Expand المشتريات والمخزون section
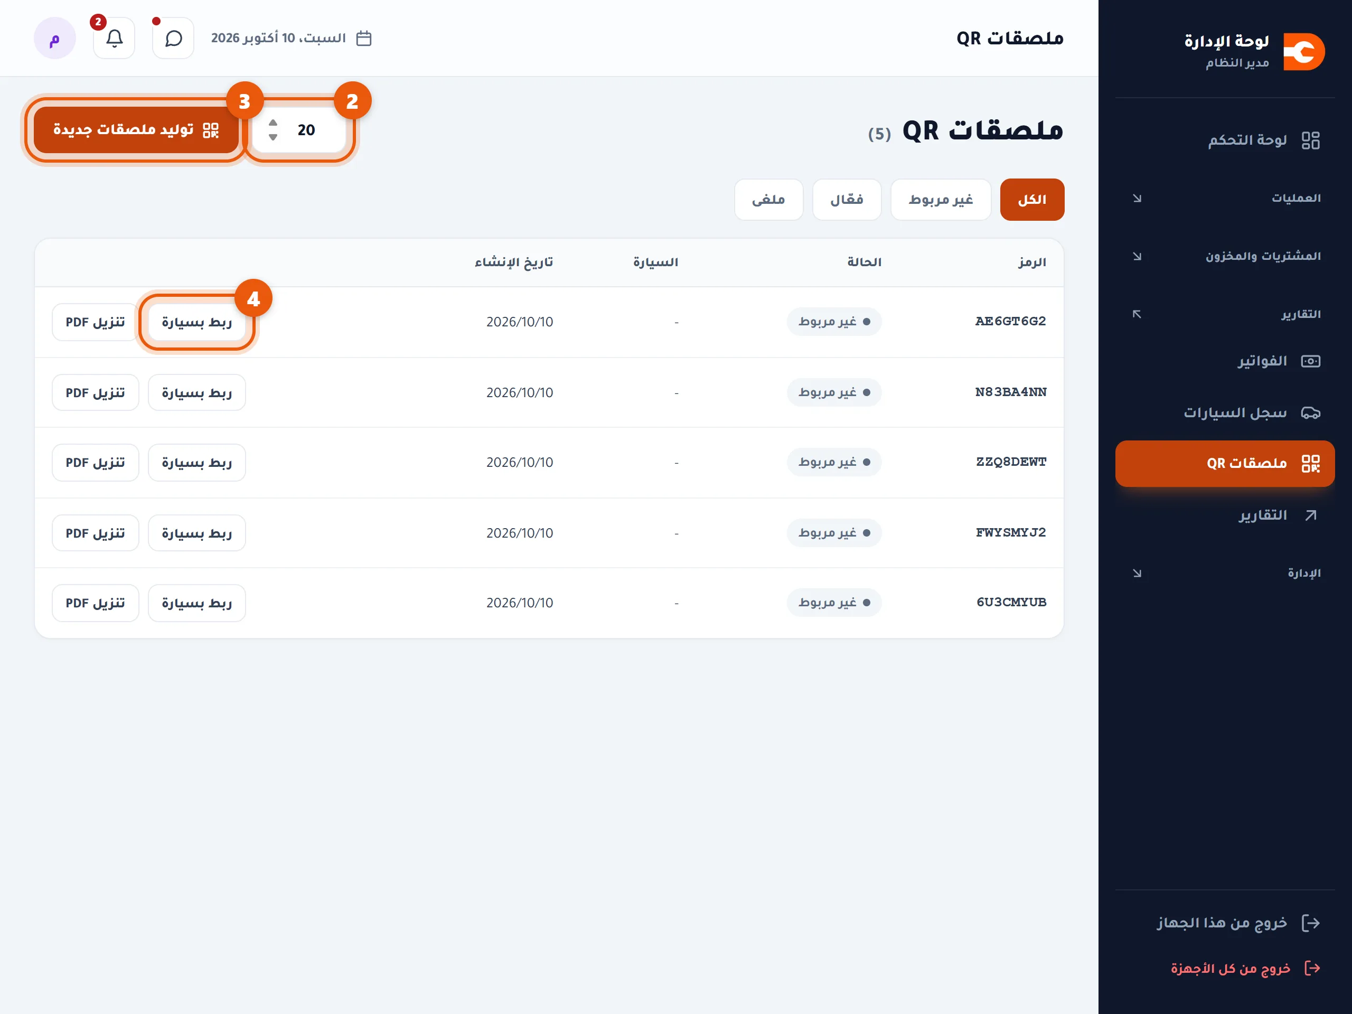This screenshot has width=1352, height=1014. 1225,256
